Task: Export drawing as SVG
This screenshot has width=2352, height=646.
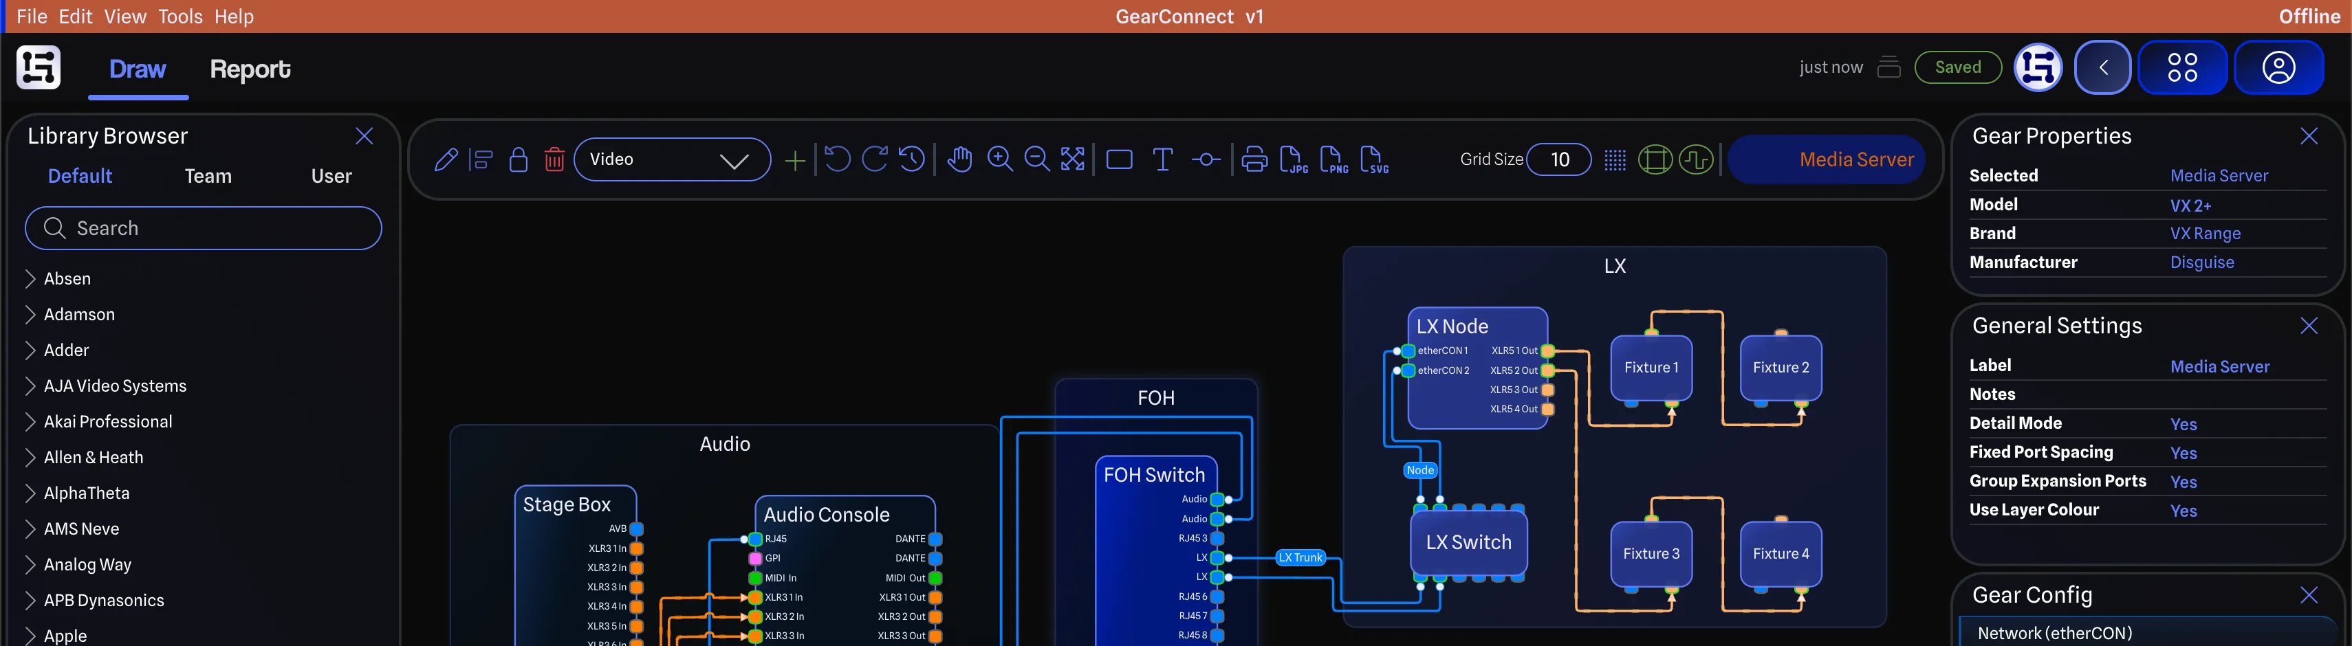Action: pos(1373,159)
